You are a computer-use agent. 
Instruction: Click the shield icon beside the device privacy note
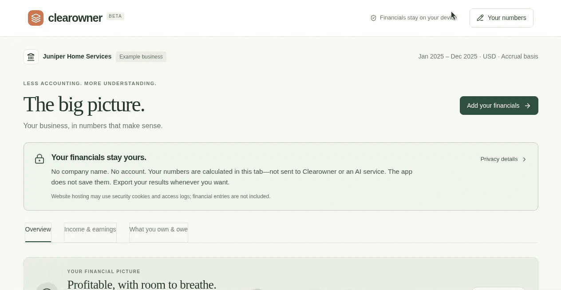click(373, 18)
